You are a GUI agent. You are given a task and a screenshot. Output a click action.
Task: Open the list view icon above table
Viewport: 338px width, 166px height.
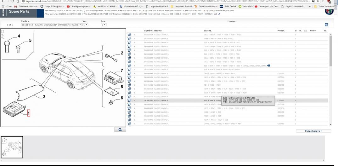point(331,25)
